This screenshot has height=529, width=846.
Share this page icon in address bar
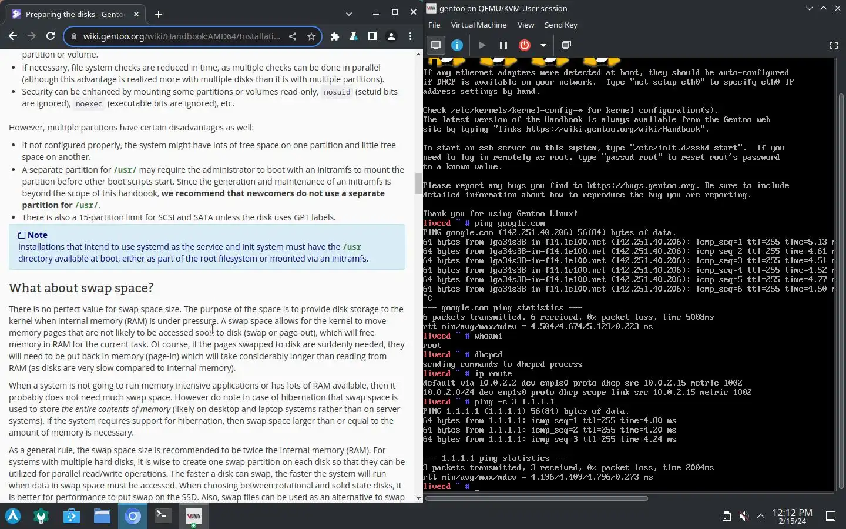click(x=293, y=36)
